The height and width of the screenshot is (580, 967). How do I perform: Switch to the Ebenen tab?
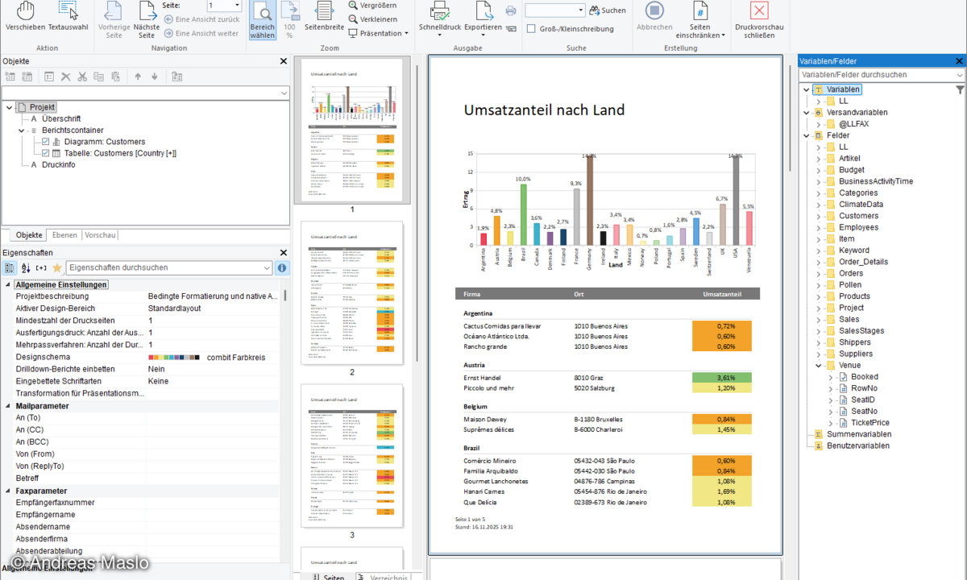tap(64, 235)
